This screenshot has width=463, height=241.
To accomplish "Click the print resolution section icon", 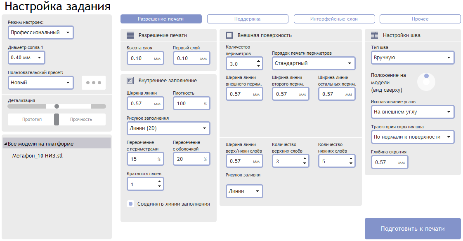I will [130, 35].
